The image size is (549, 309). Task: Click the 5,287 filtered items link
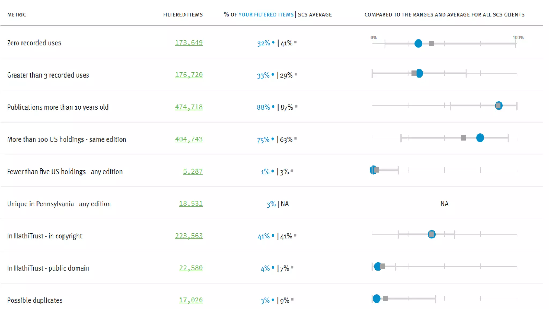pos(193,171)
